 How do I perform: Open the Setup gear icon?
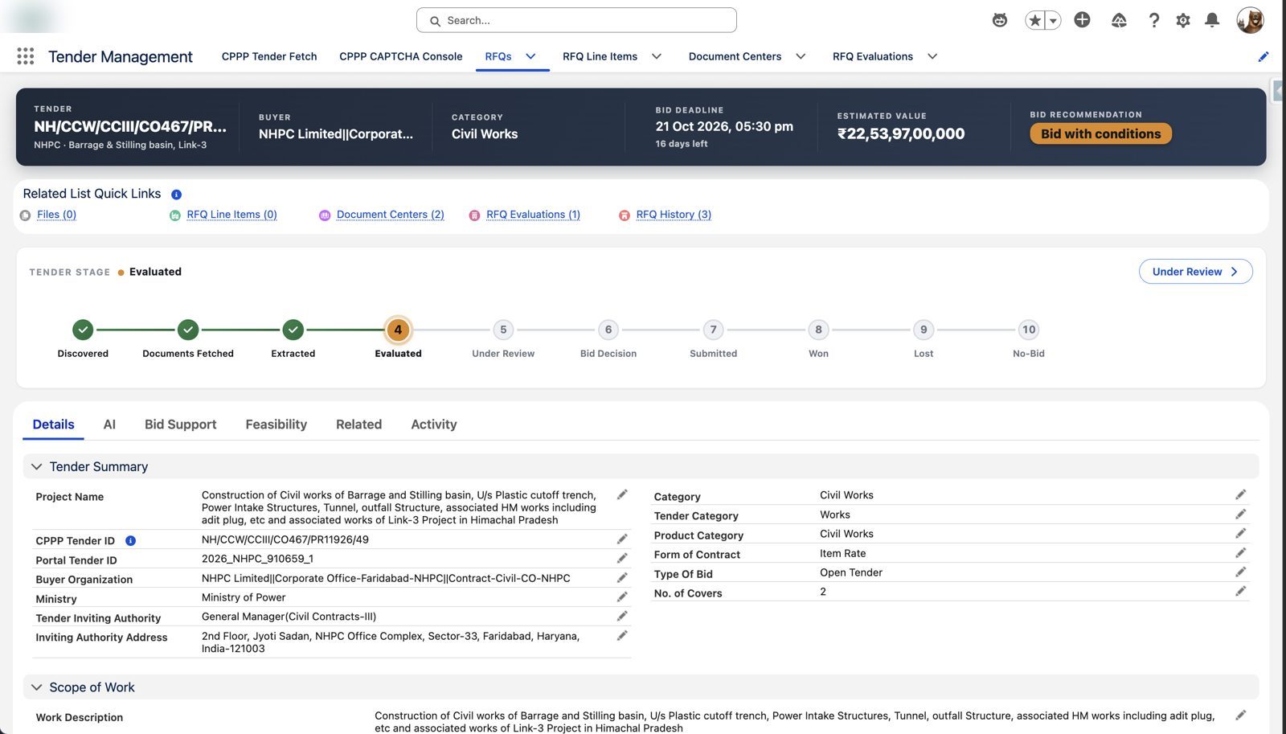tap(1182, 20)
